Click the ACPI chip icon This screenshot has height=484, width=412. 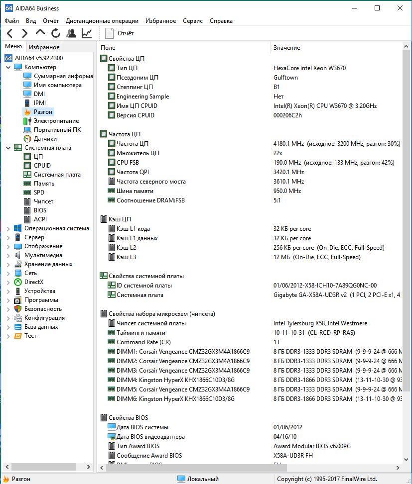[x=27, y=219]
